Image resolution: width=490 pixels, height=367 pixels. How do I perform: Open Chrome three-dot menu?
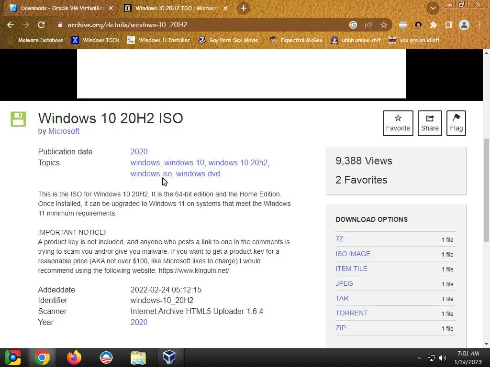pyautogui.click(x=479, y=25)
